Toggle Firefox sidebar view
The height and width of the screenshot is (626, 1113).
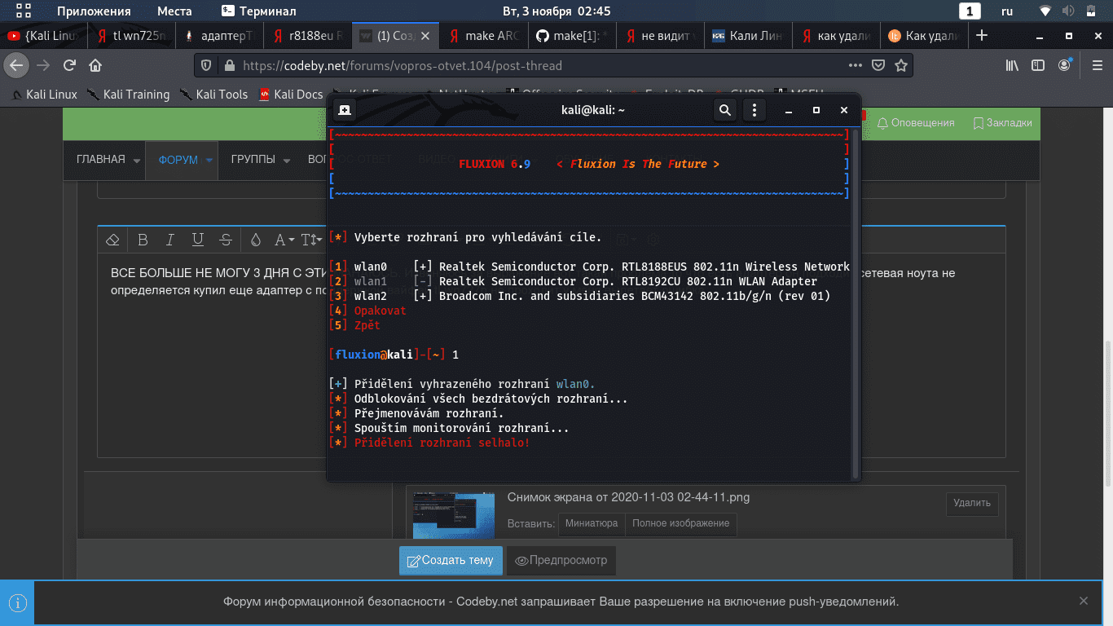[1038, 65]
